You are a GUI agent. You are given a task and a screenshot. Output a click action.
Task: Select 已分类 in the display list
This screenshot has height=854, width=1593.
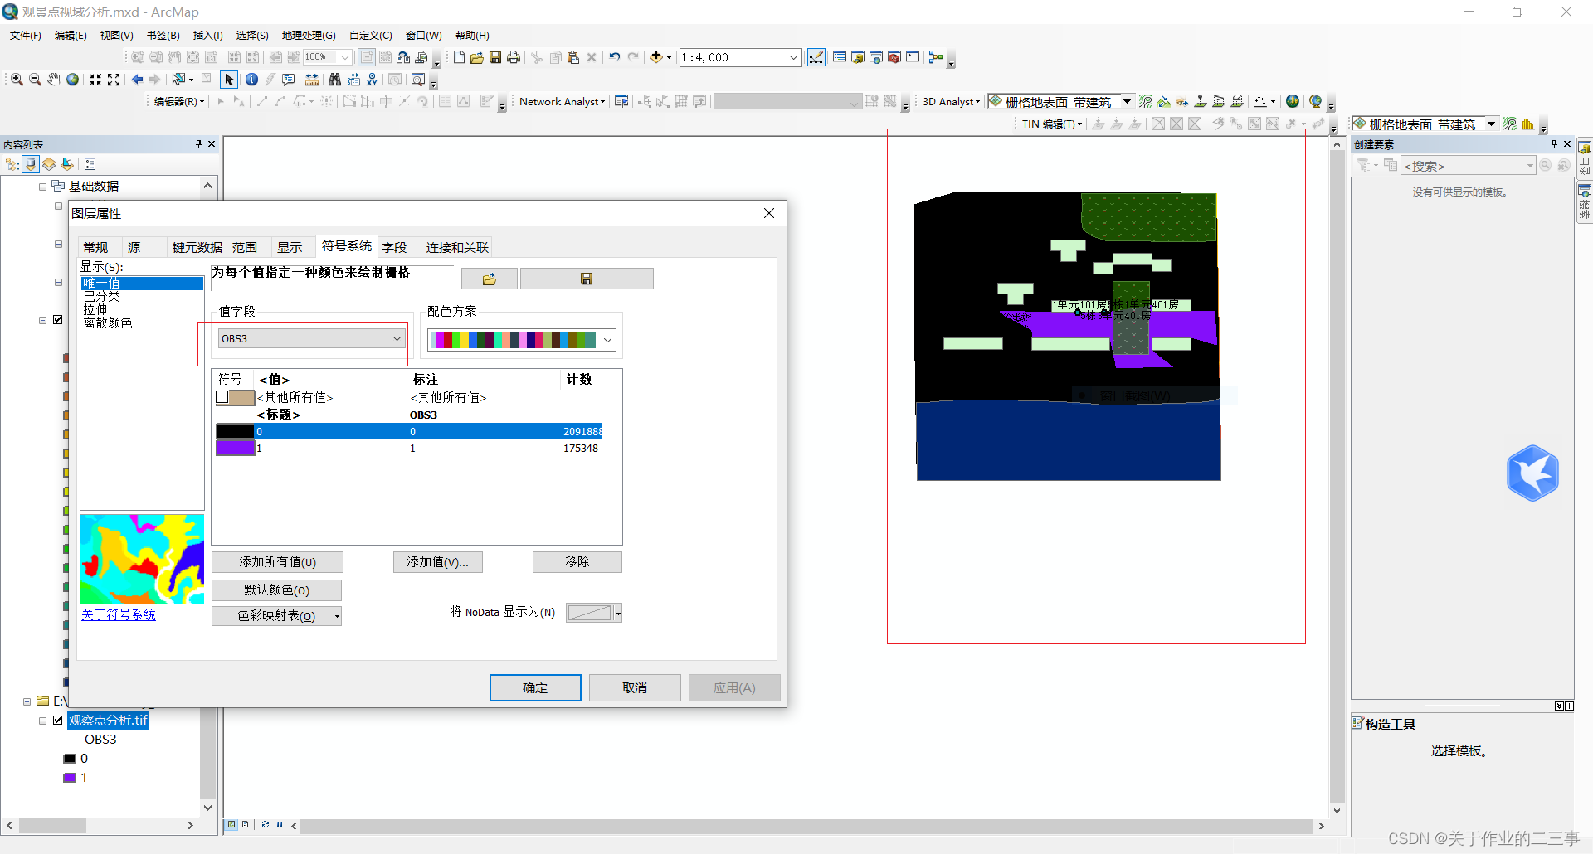[101, 296]
